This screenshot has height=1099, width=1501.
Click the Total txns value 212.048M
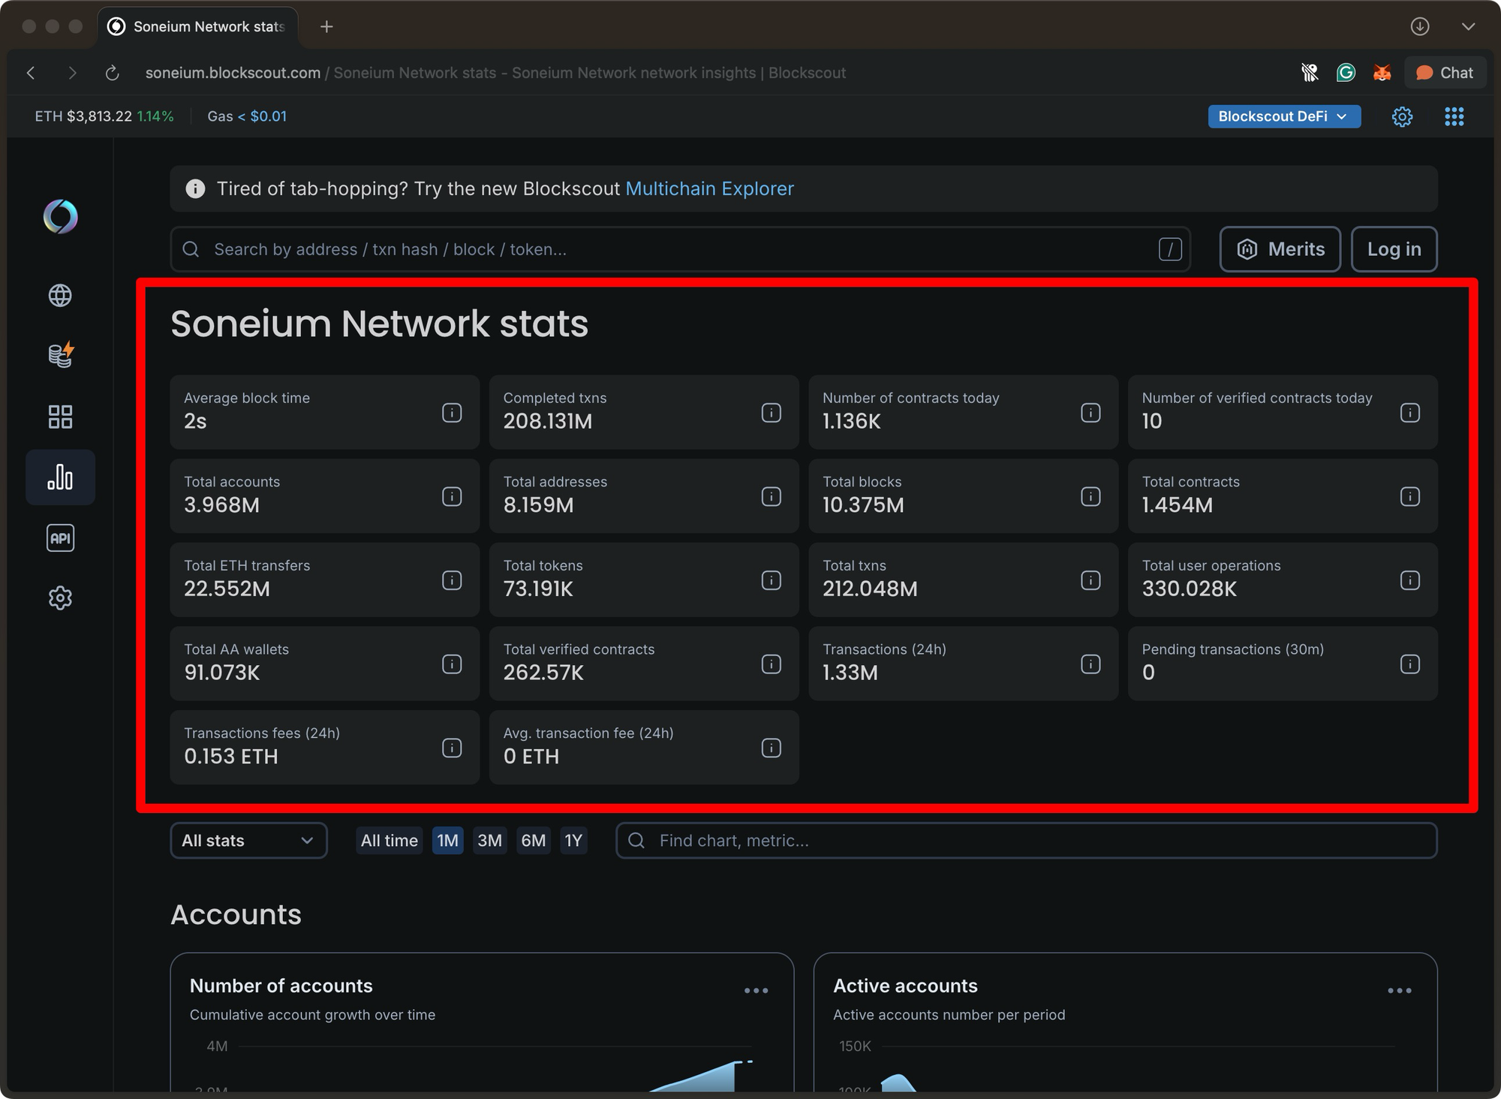point(870,589)
